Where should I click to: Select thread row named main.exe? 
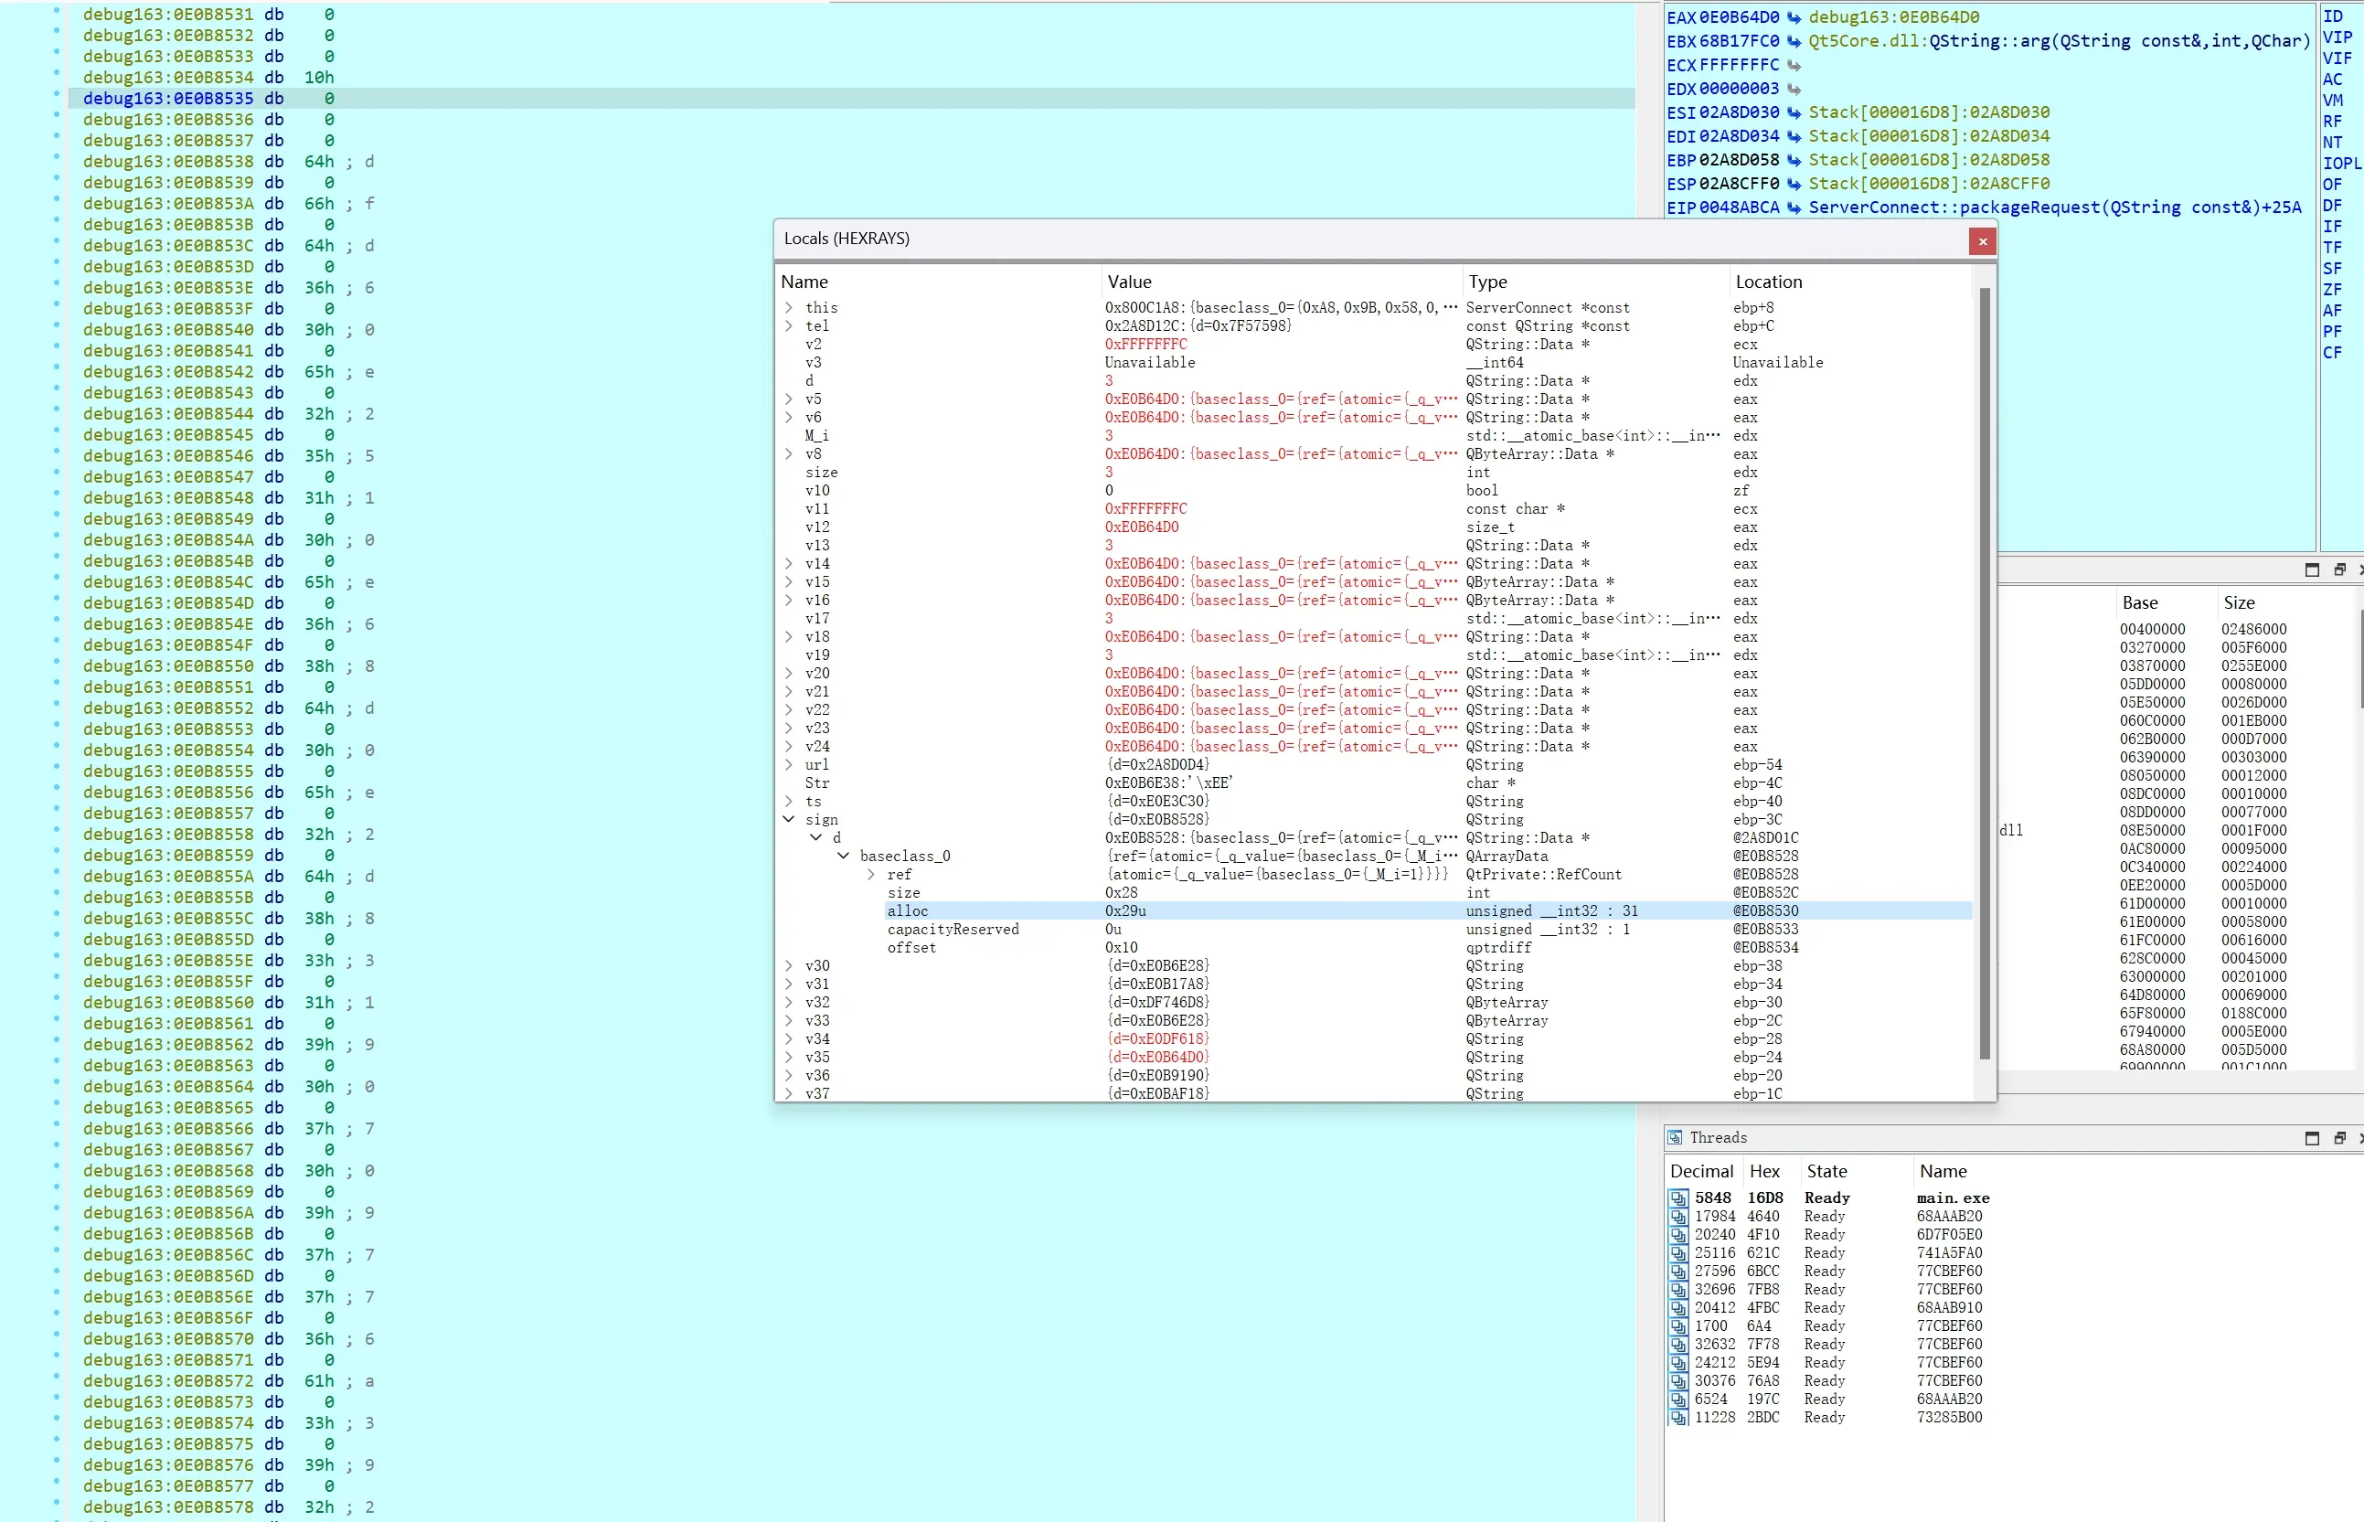point(2011,1197)
